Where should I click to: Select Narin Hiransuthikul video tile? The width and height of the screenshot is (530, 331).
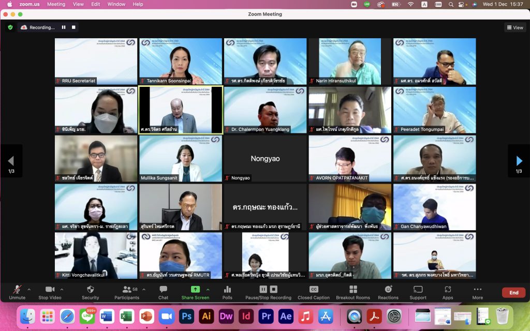click(350, 61)
